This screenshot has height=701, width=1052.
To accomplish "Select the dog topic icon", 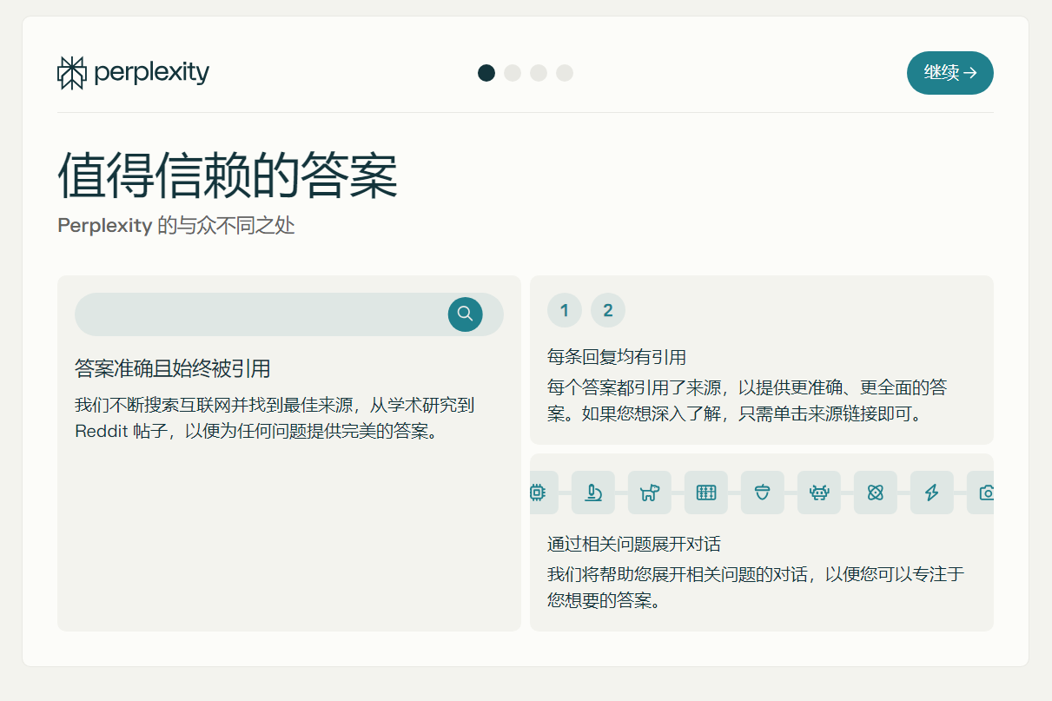I will tap(650, 493).
